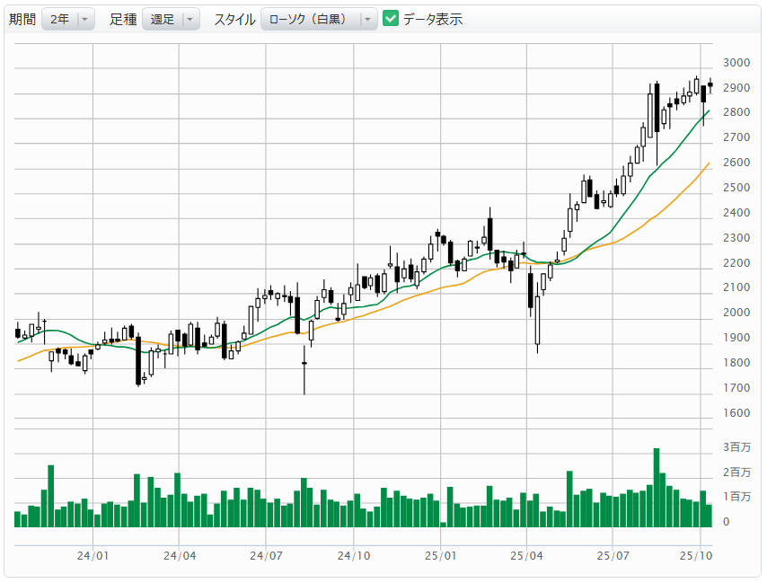Image resolution: width=767 pixels, height=583 pixels.
Task: Click the tallest green volume bar
Action: [657, 487]
